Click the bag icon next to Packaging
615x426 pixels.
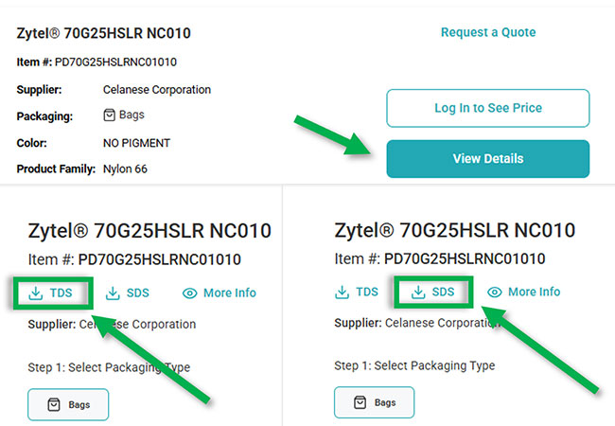click(109, 115)
